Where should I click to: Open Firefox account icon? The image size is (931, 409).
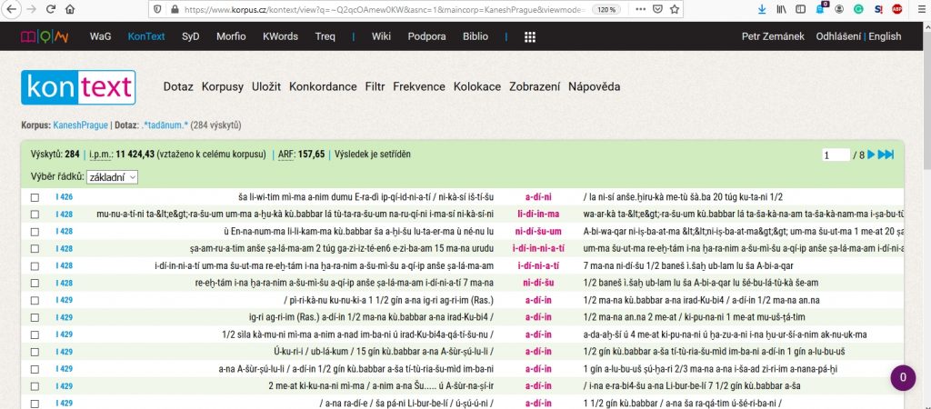839,9
